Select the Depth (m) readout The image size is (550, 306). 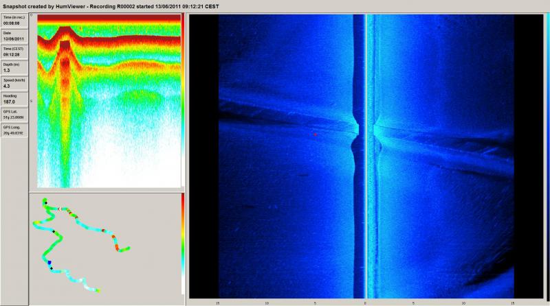click(14, 70)
